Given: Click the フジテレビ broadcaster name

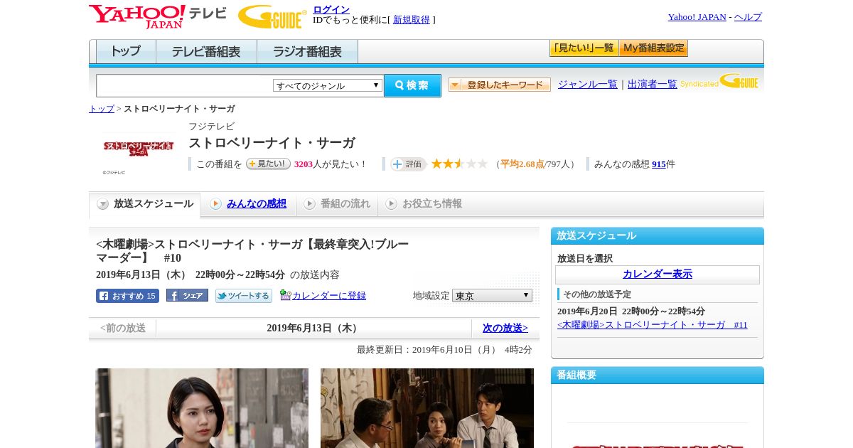Looking at the screenshot, I should (x=211, y=127).
